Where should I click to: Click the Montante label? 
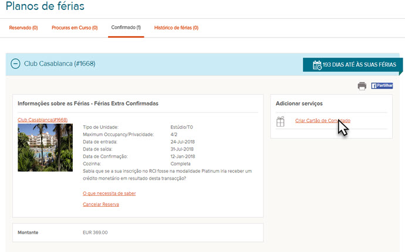point(28,233)
